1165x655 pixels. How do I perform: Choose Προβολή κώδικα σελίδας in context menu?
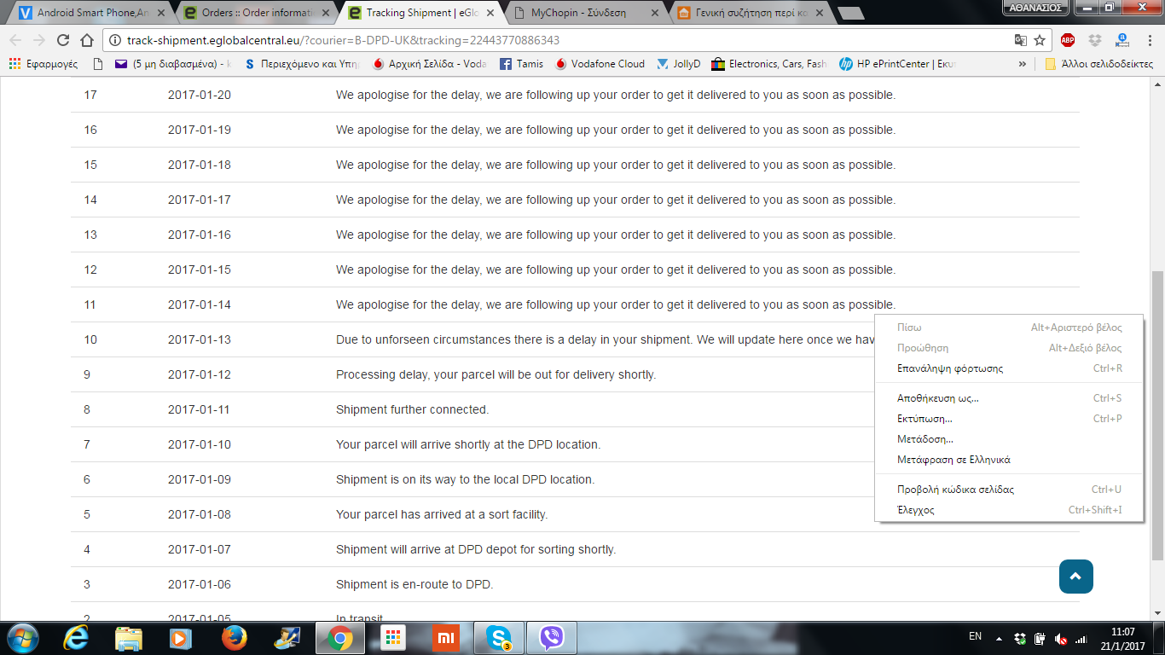click(x=1009, y=490)
